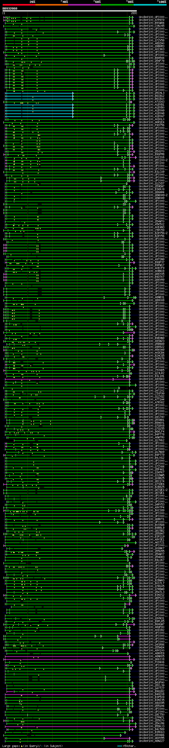Select the UniRef100_Q0P678 label
The image size is (169, 748).
(x=152, y=358)
